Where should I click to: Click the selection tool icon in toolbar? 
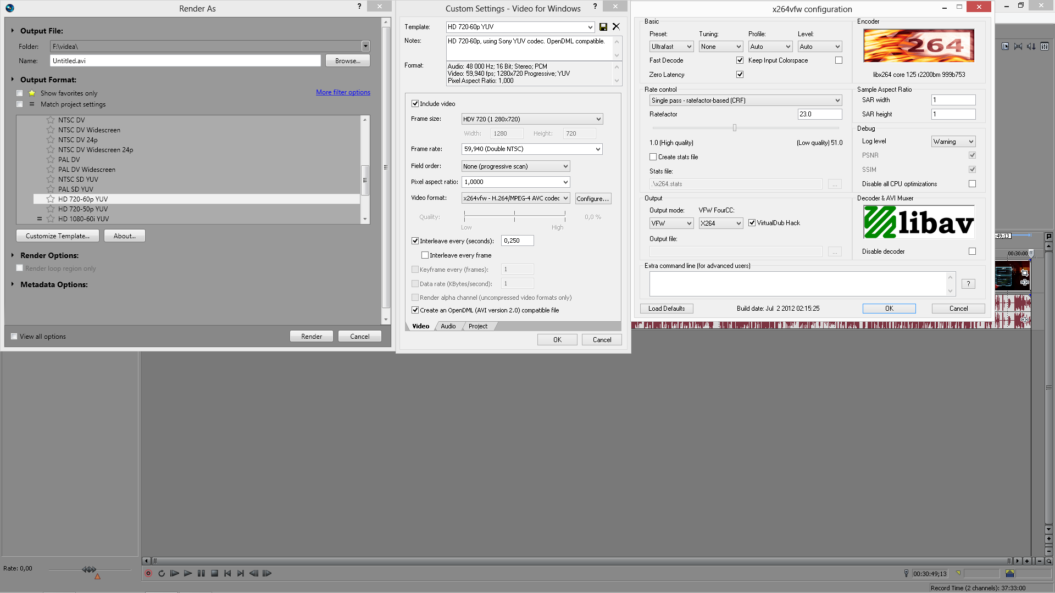tap(1005, 47)
